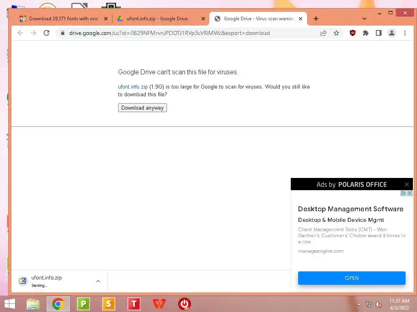Click the Desktop & Mobile Device Mgmt ad subtitle

tap(341, 220)
